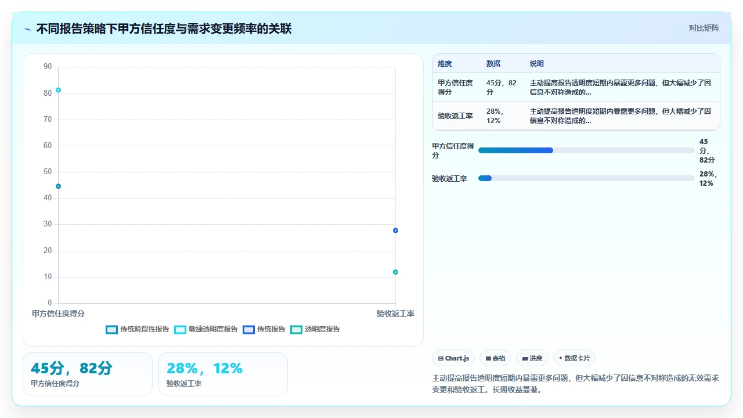The height and width of the screenshot is (418, 743).
Task: Click the 对比矩阵 label
Action: (x=704, y=28)
